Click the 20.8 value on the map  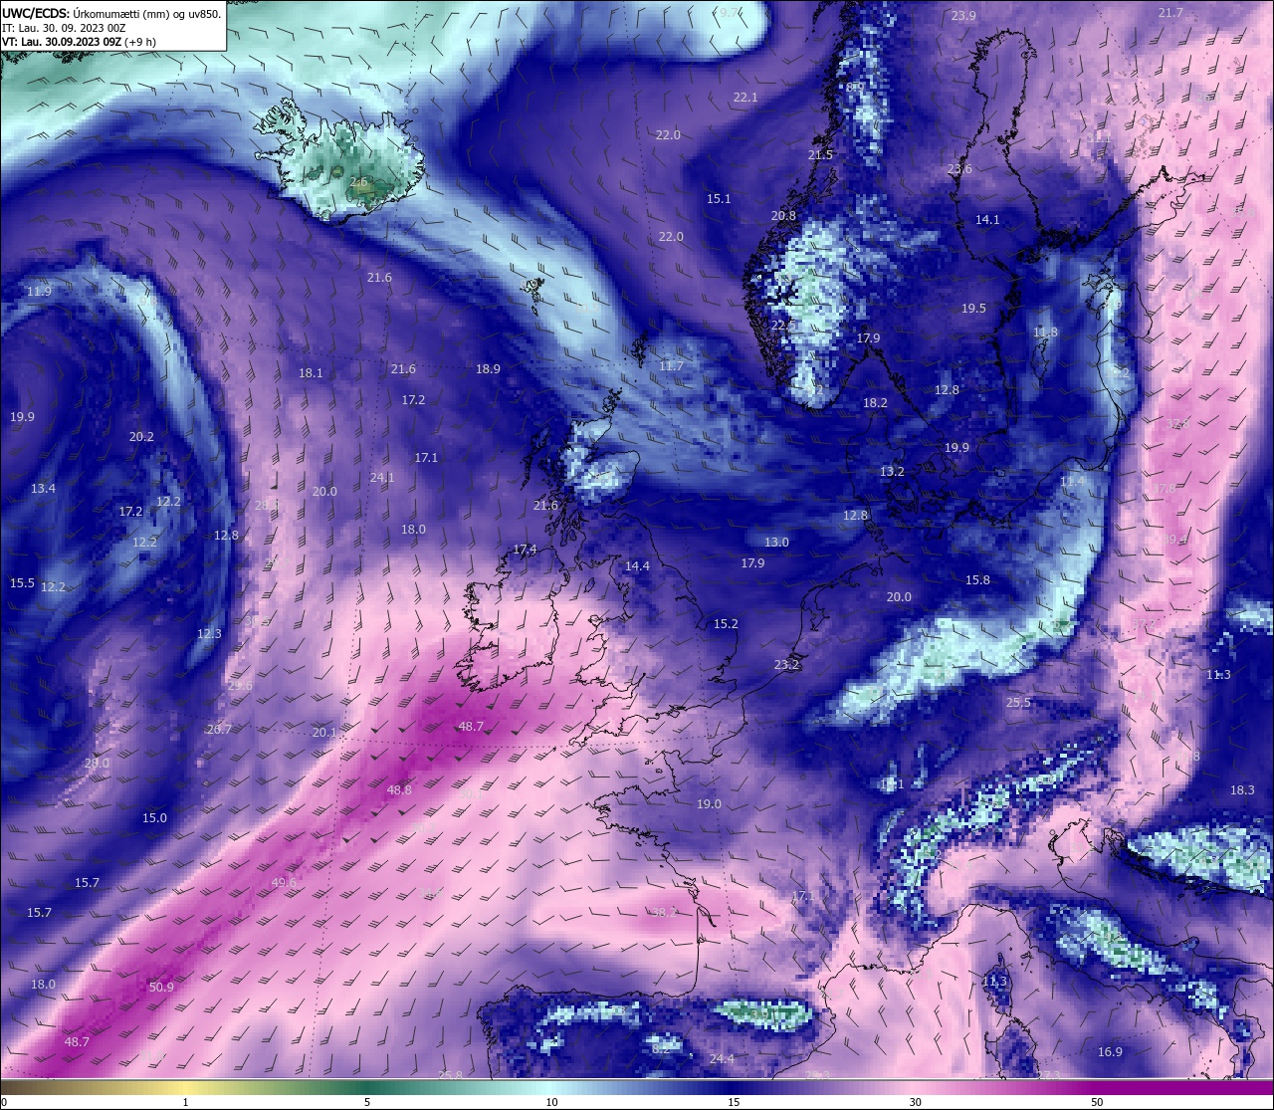point(783,216)
